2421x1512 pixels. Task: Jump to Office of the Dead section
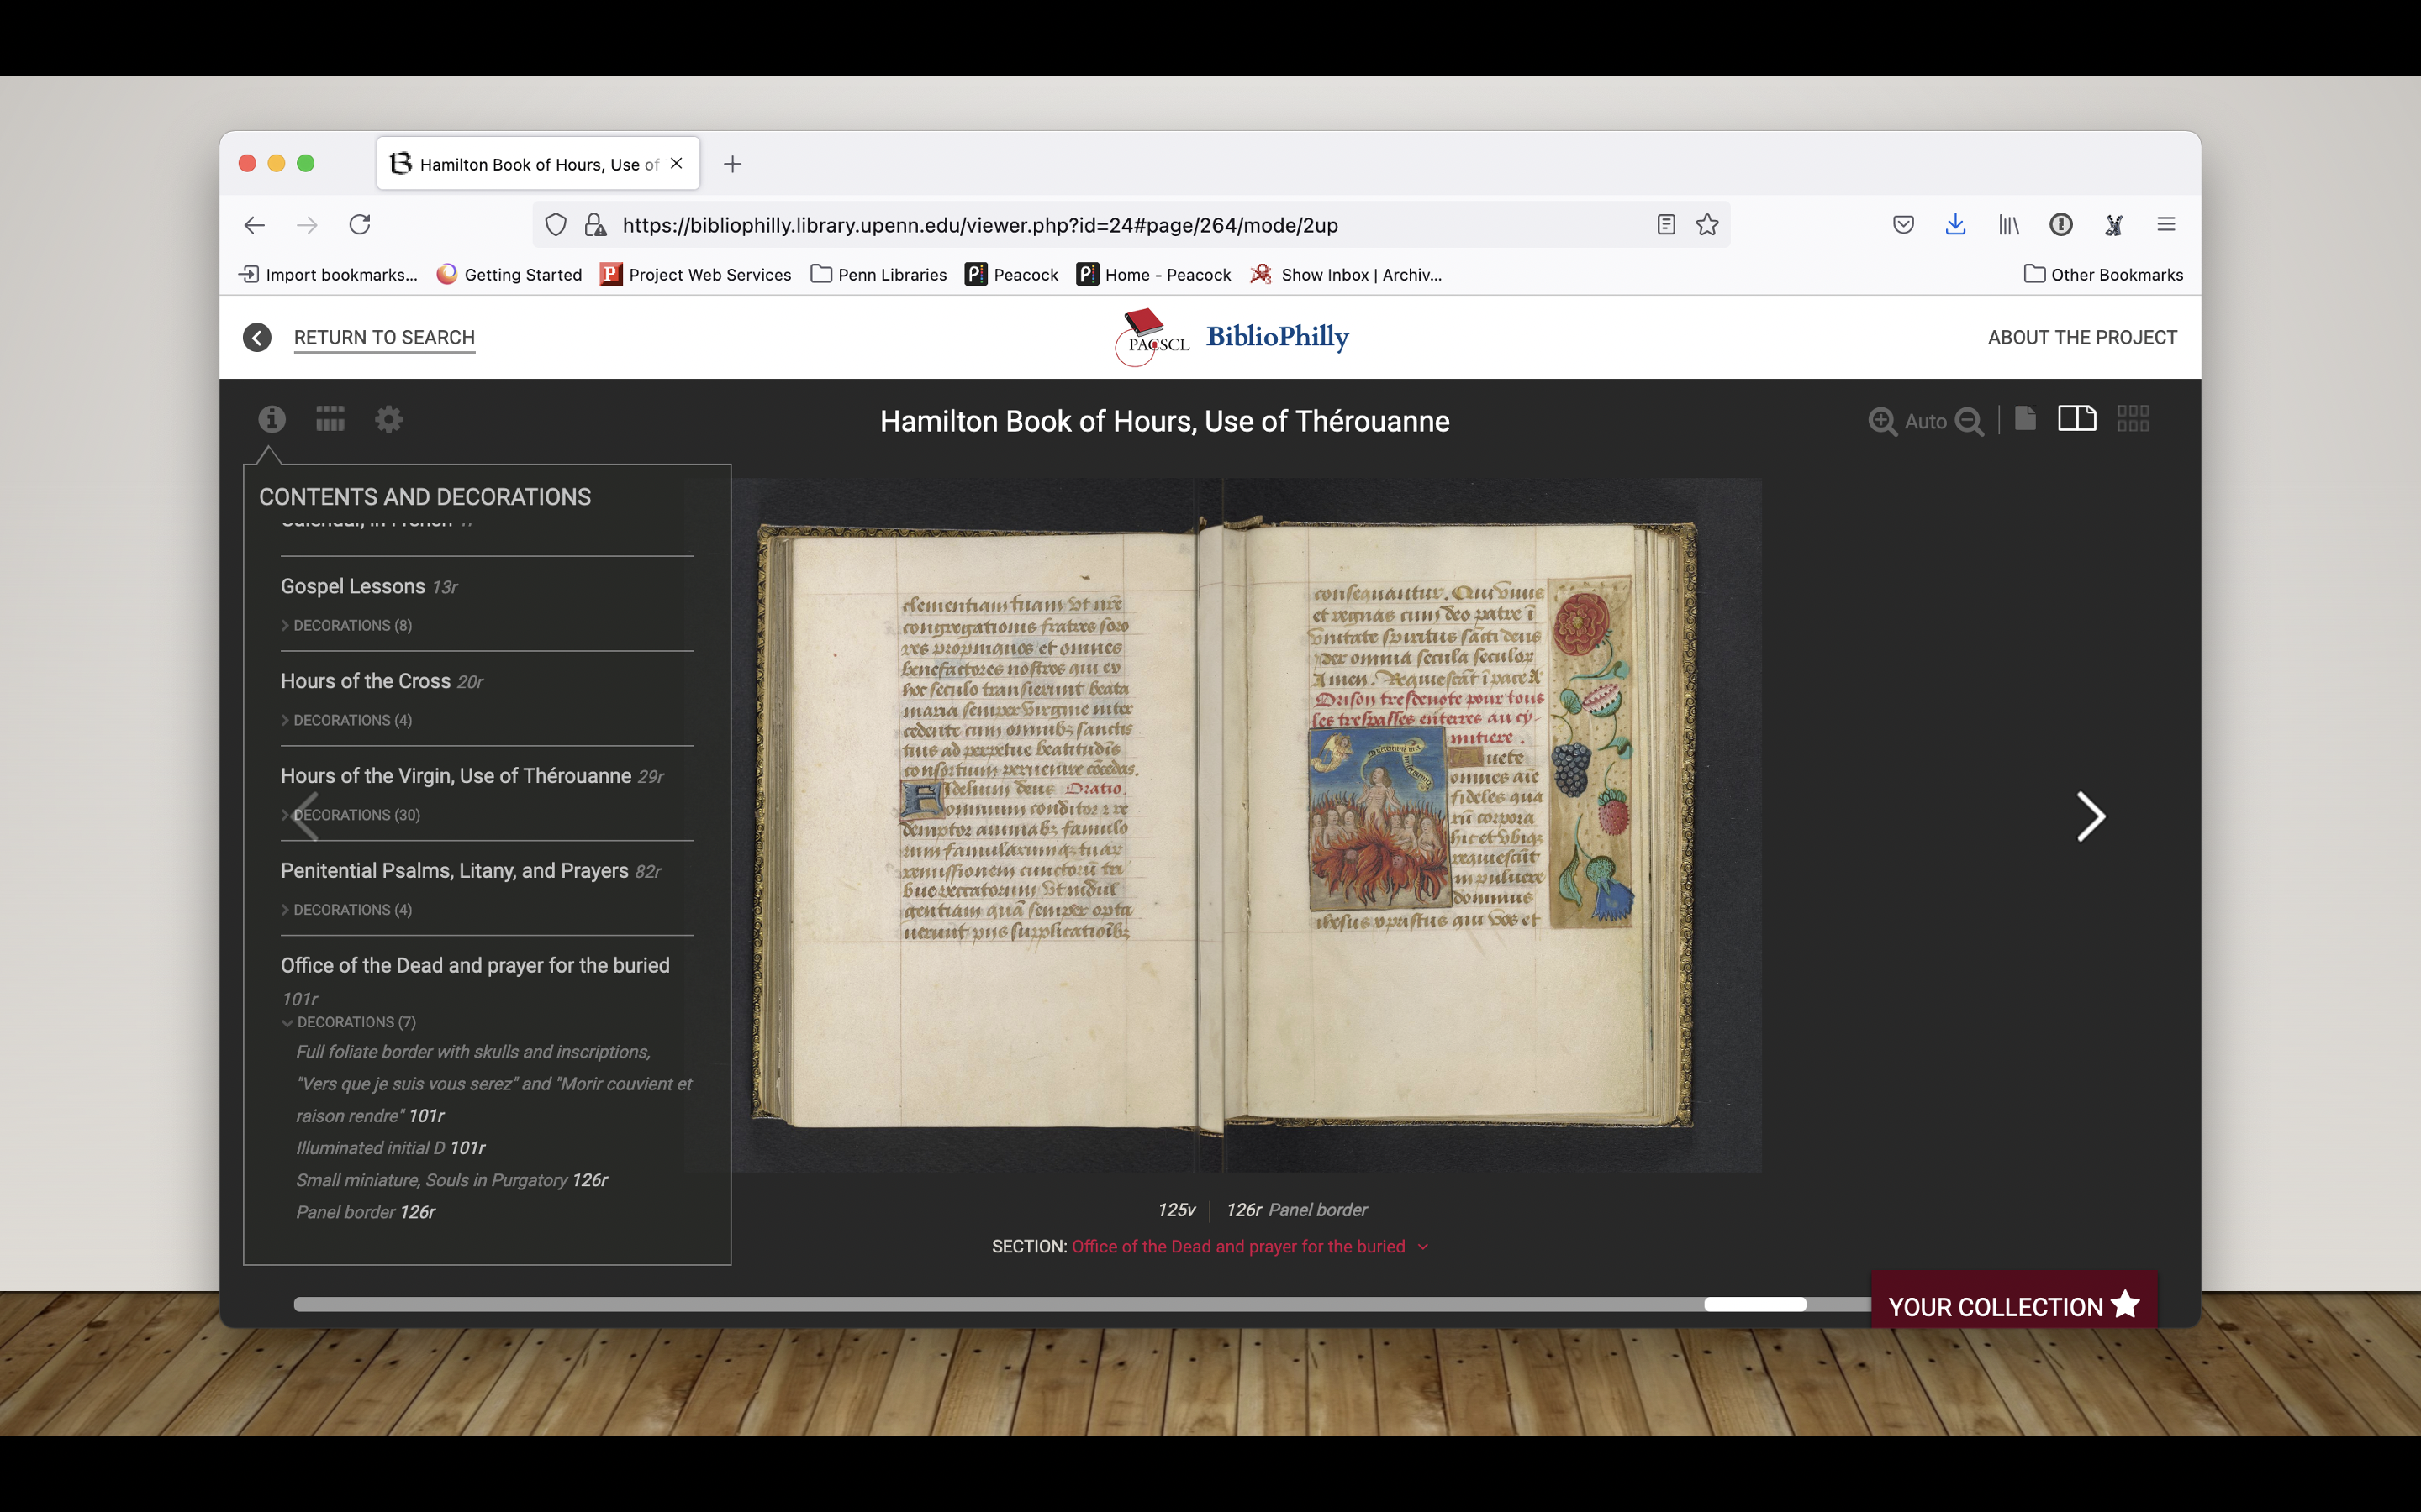[474, 966]
